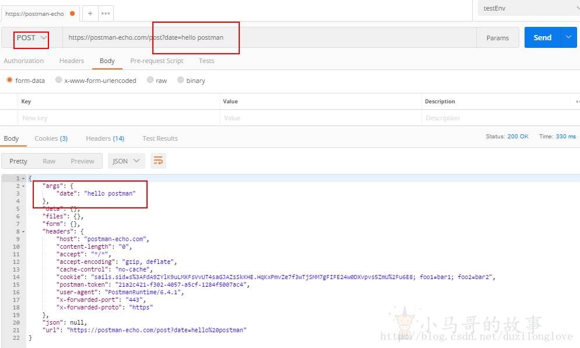Click the Value placeholder input field
This screenshot has width=580, height=348.
coord(320,118)
